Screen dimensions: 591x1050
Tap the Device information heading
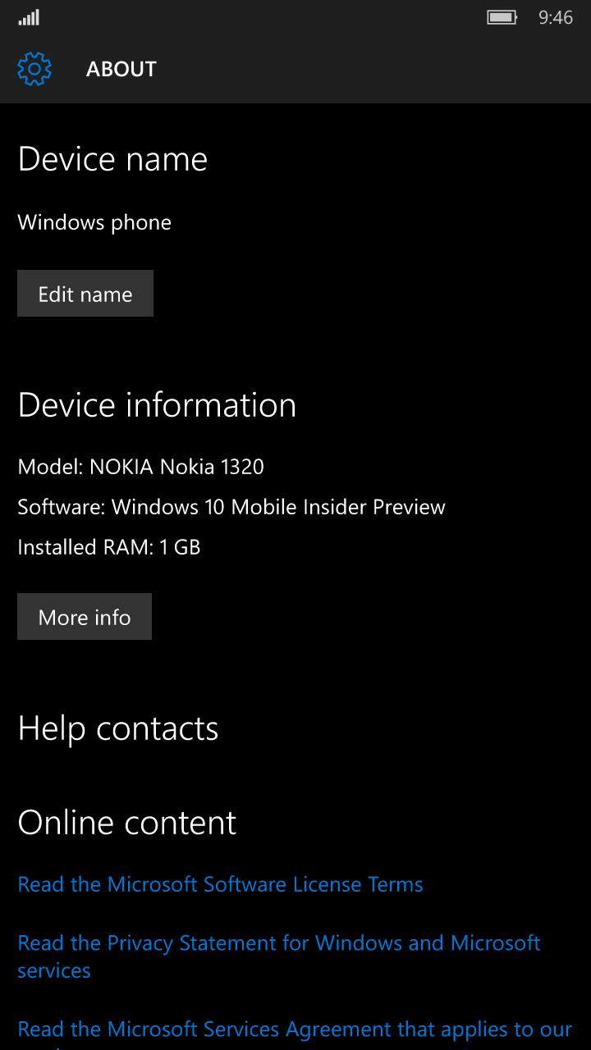click(157, 405)
